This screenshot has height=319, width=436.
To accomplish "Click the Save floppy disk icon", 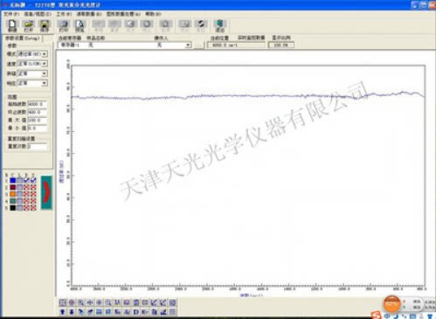I will coord(45,25).
